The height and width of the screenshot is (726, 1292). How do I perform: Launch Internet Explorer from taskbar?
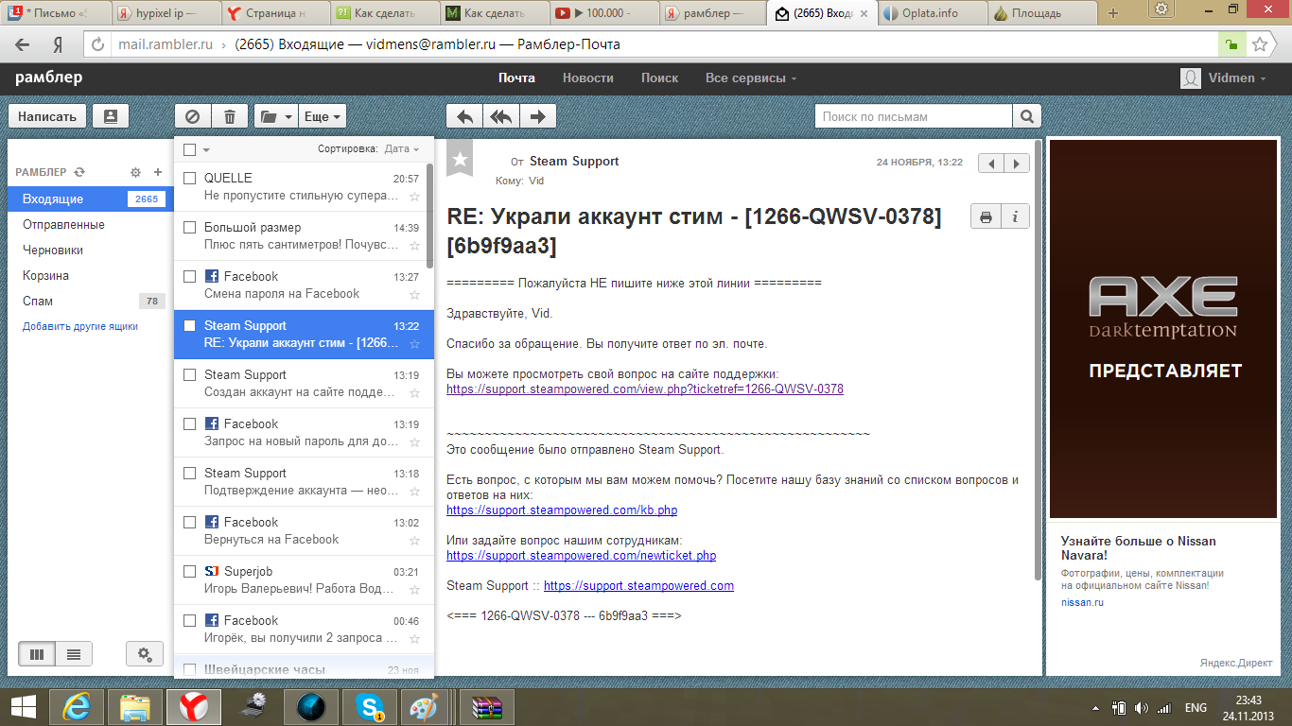(x=77, y=706)
